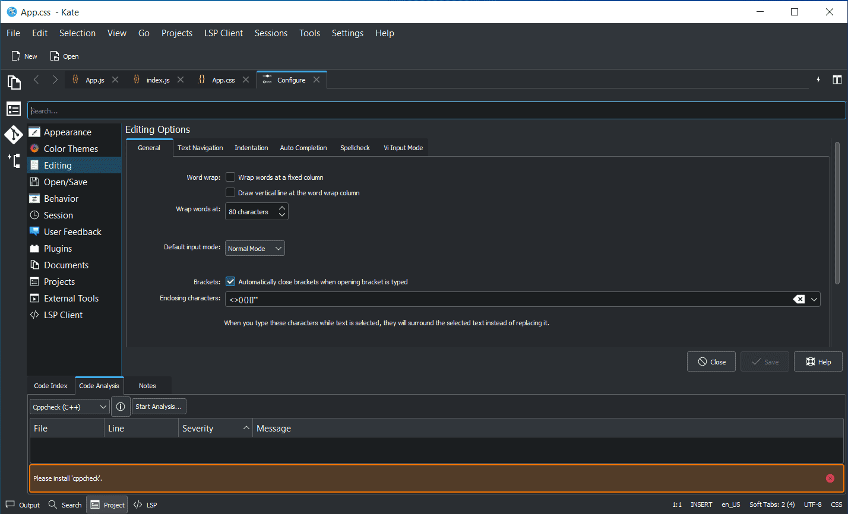Select Documents settings category
The image size is (848, 514).
click(x=74, y=265)
